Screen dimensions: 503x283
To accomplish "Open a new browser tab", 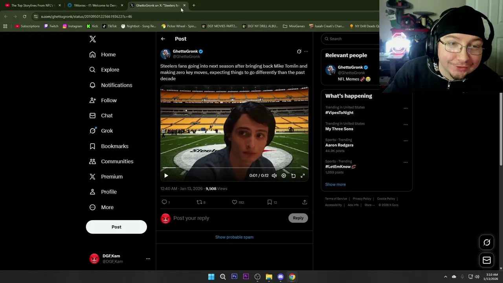I will [194, 6].
